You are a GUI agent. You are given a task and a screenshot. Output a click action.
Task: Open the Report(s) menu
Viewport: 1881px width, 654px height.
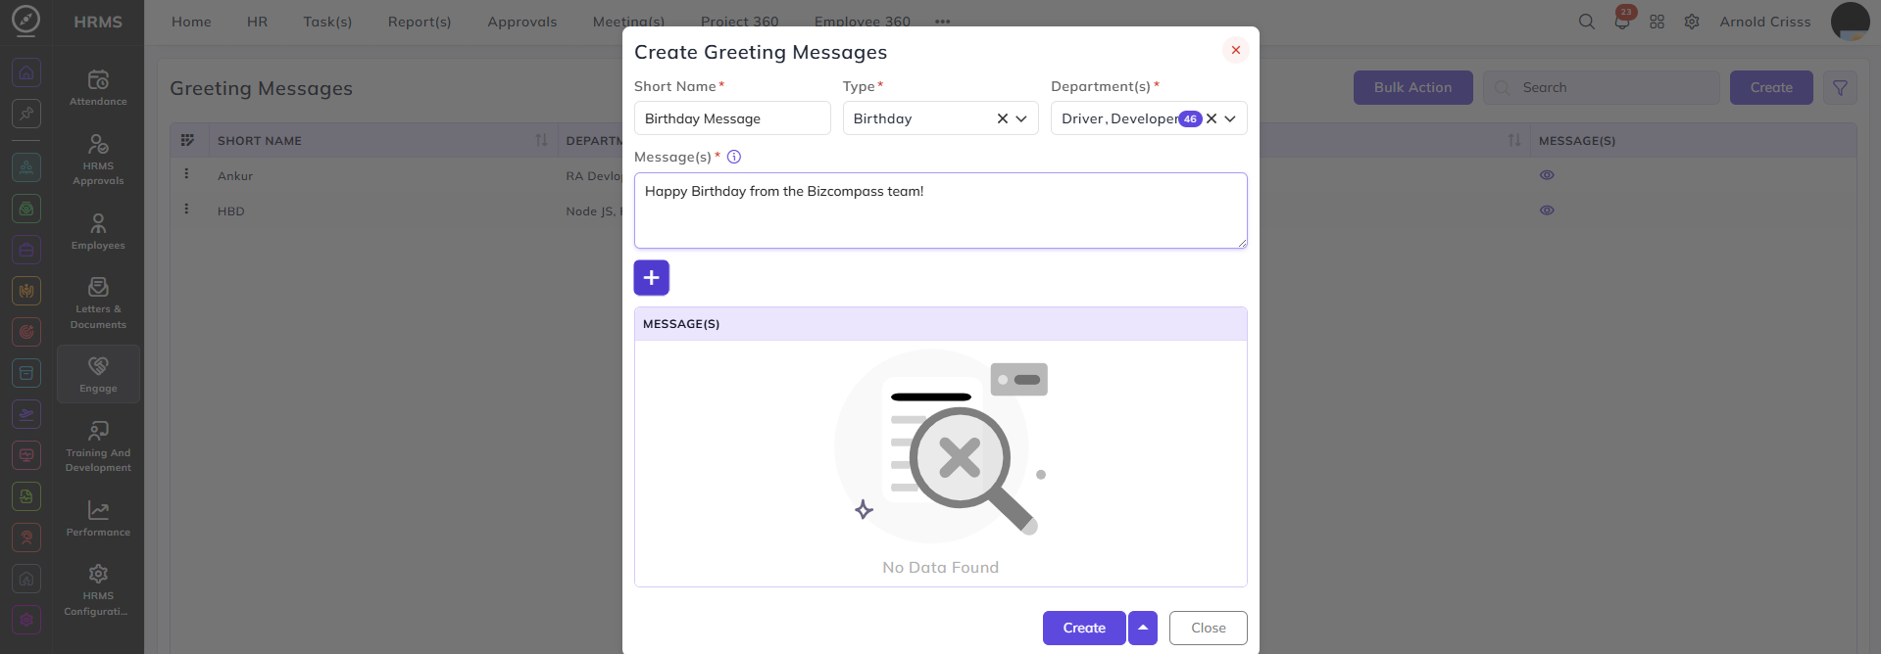click(420, 22)
